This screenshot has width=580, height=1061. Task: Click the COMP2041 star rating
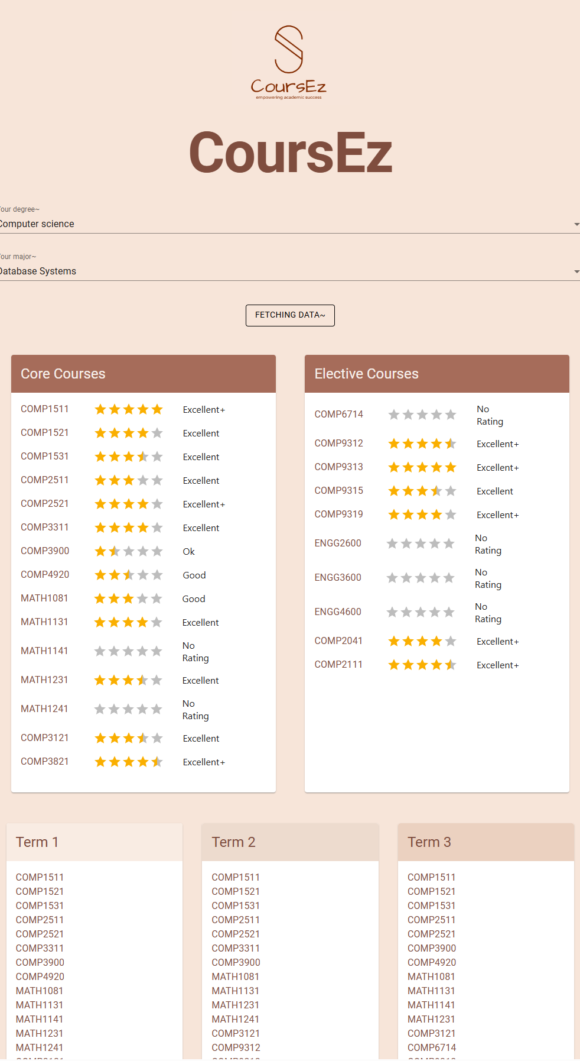pyautogui.click(x=422, y=641)
